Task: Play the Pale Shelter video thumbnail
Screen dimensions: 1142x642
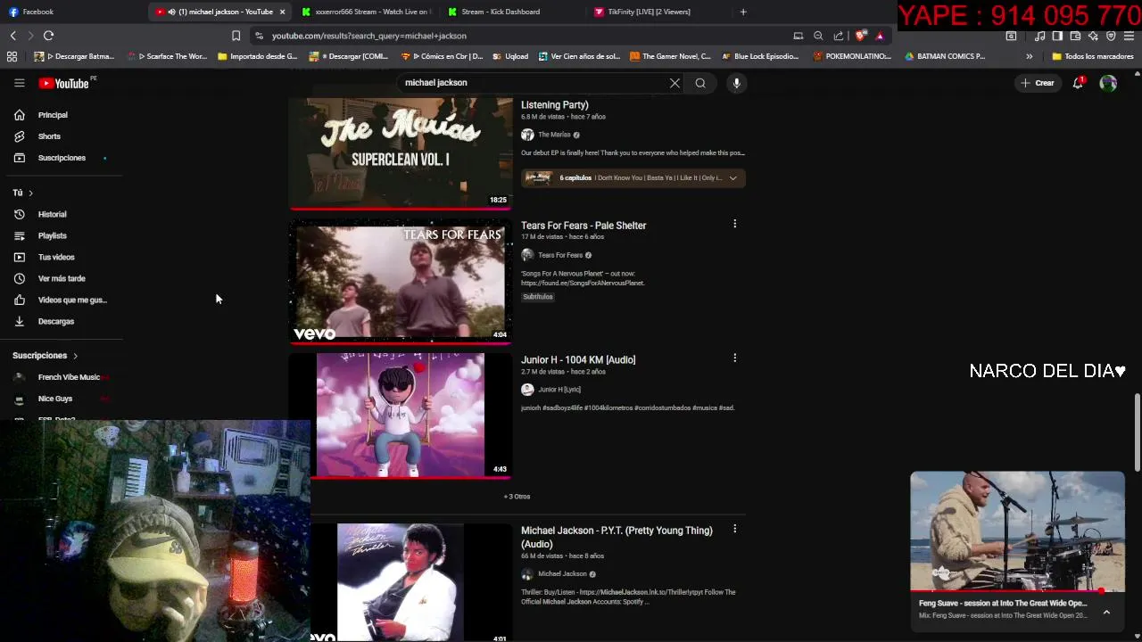Action: coord(401,282)
